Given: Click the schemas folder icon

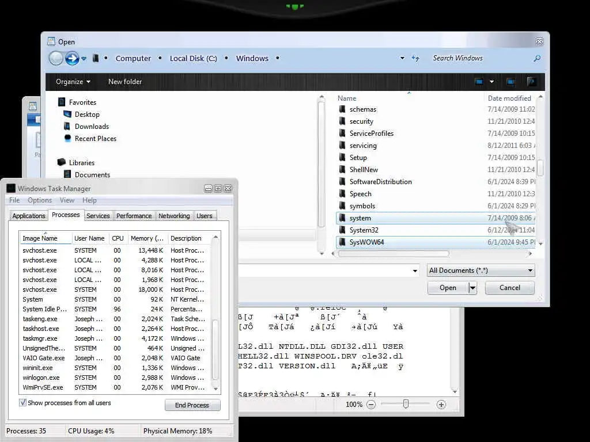Looking at the screenshot, I should click(342, 109).
